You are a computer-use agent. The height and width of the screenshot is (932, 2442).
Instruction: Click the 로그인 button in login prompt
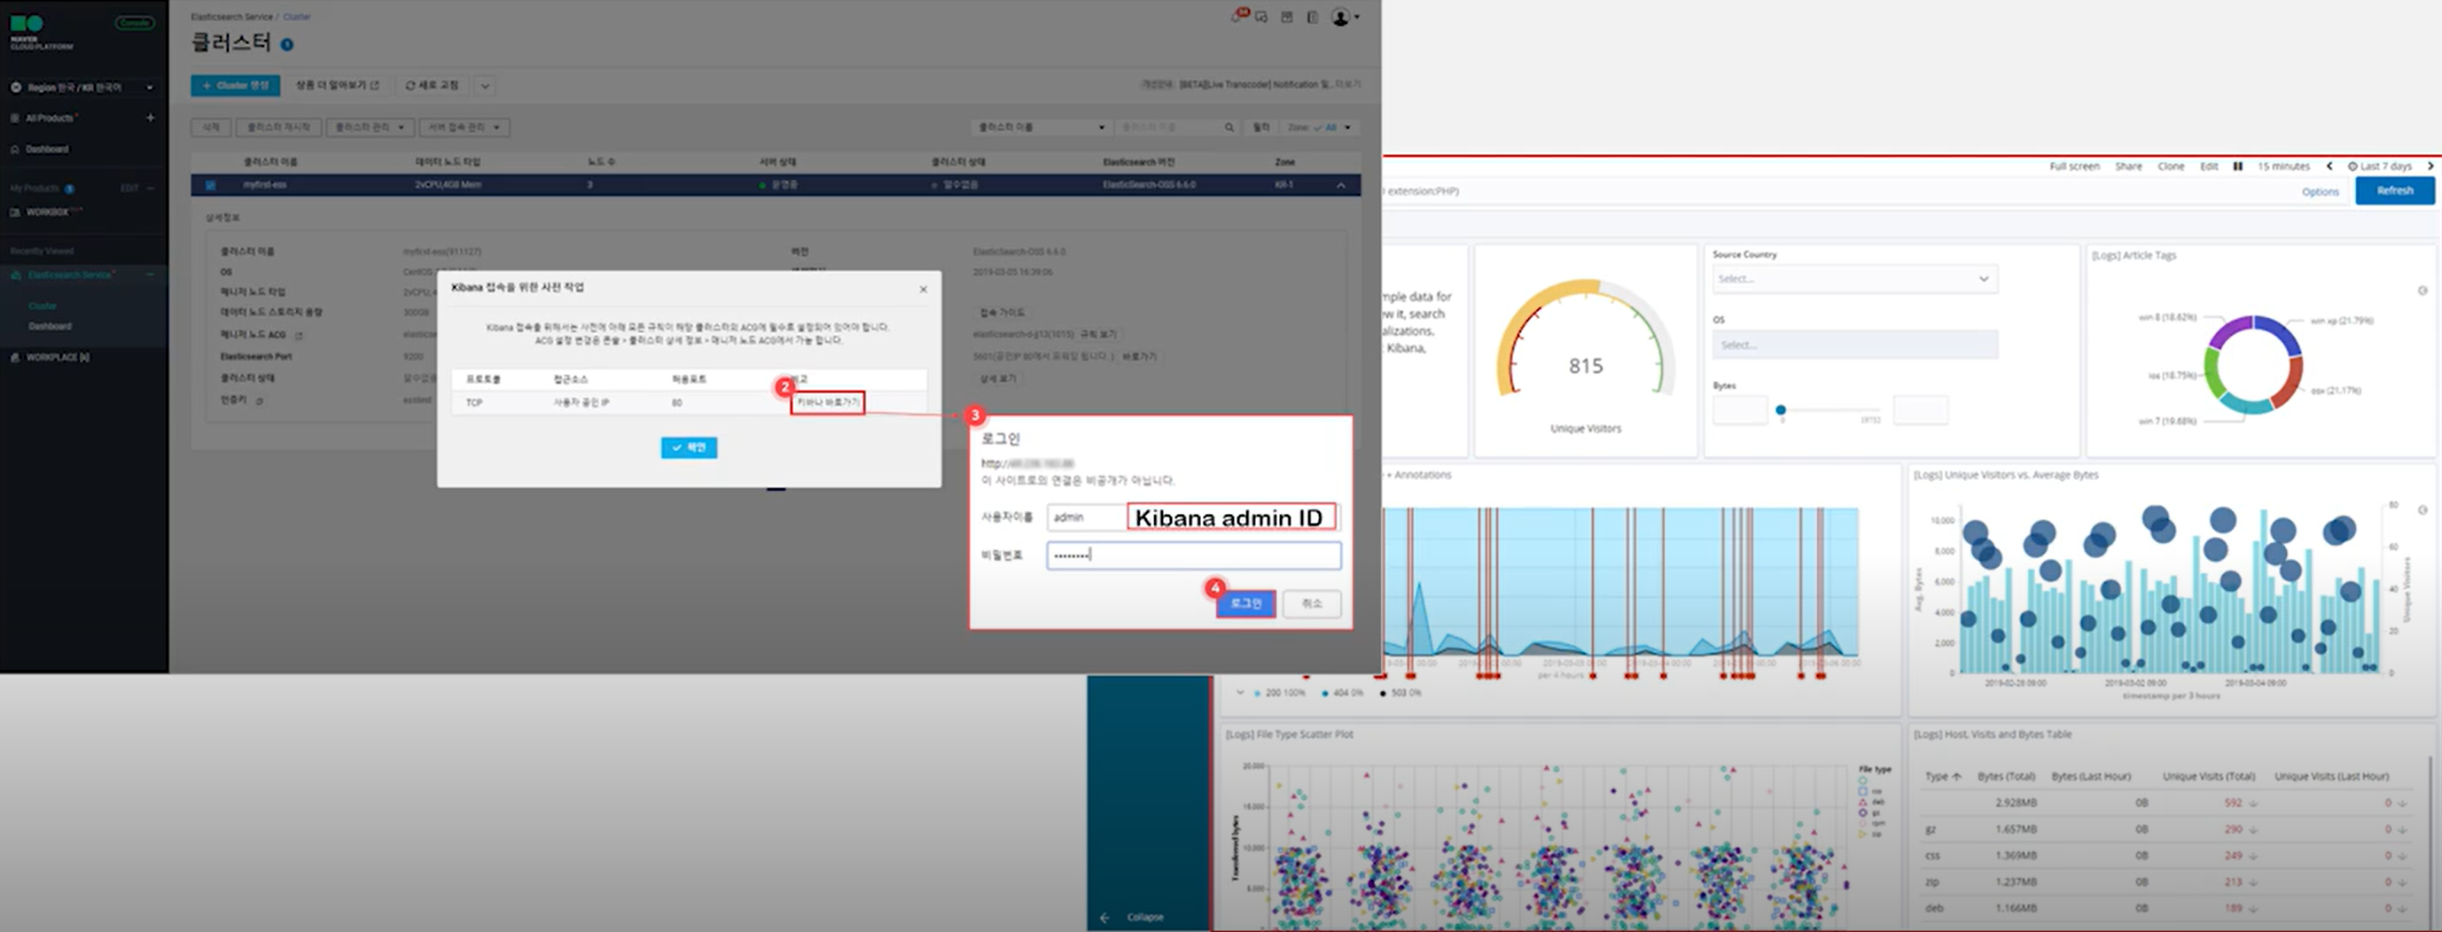[x=1245, y=603]
